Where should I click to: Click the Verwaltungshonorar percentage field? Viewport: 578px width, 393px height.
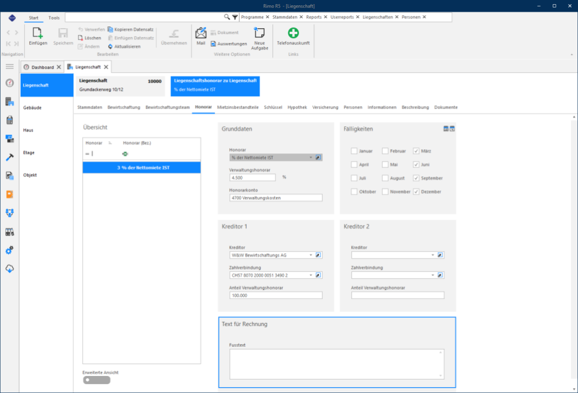253,177
